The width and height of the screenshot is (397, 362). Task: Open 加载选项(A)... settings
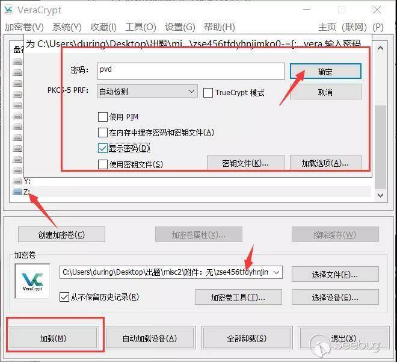[325, 163]
